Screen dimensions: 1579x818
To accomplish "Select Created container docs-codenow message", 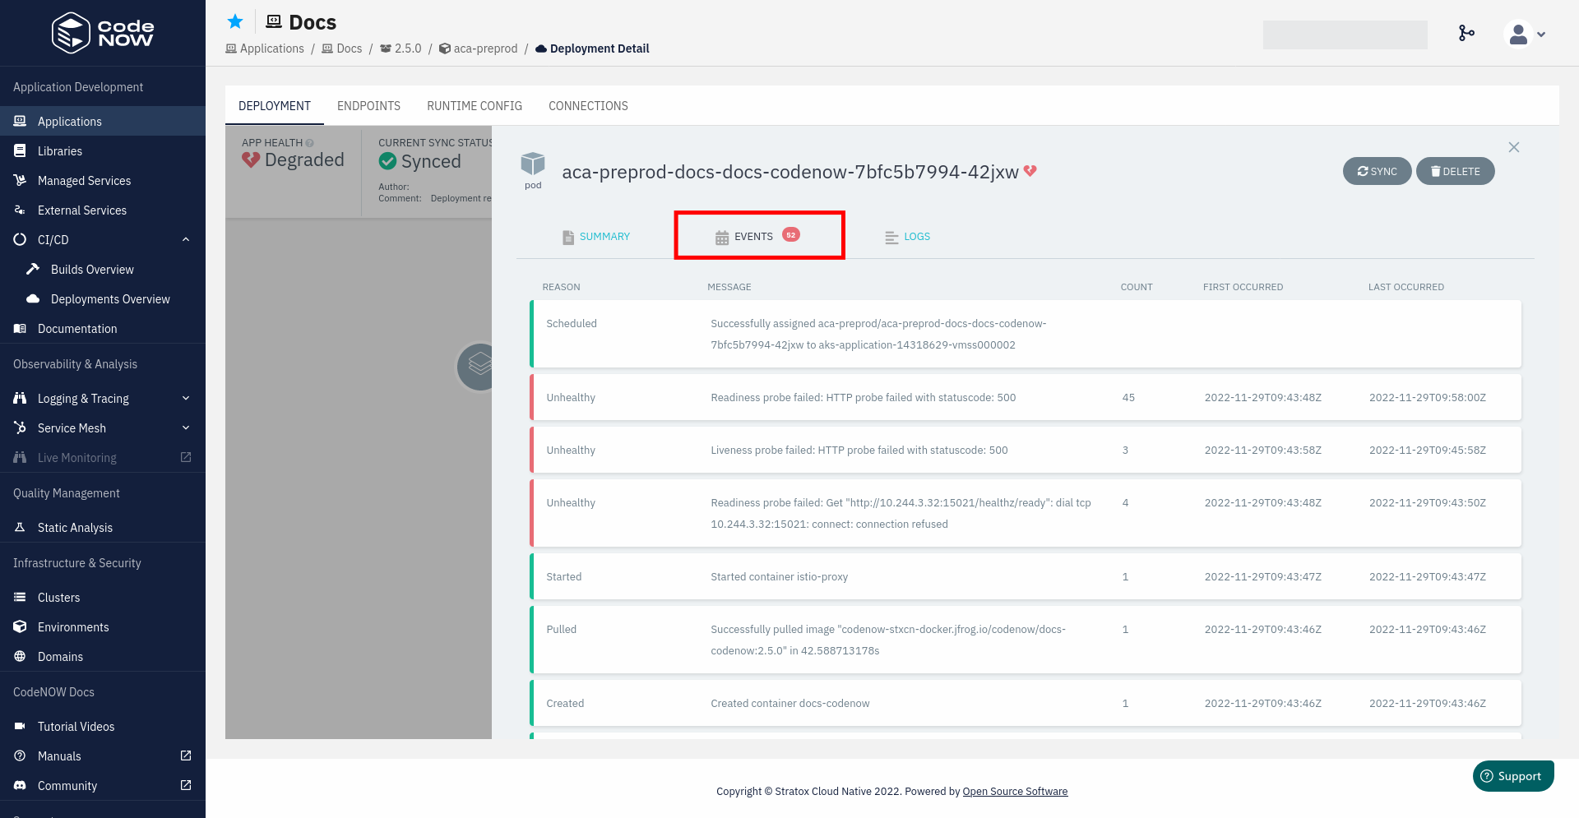I will [790, 703].
